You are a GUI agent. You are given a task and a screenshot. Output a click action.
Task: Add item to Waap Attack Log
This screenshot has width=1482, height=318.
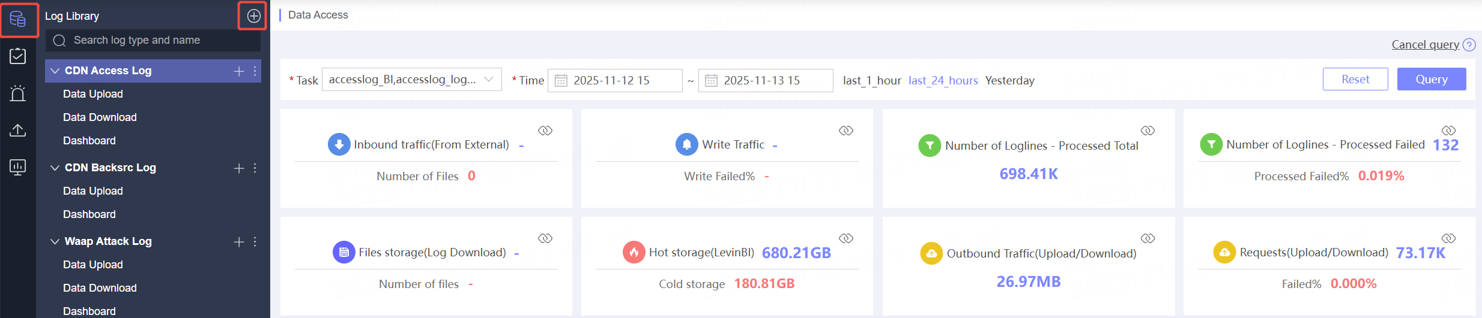coord(239,242)
